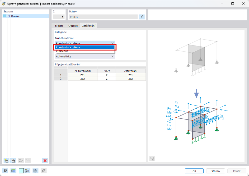Open the color assignment settings icon
249x176 pixels.
click(x=27, y=171)
